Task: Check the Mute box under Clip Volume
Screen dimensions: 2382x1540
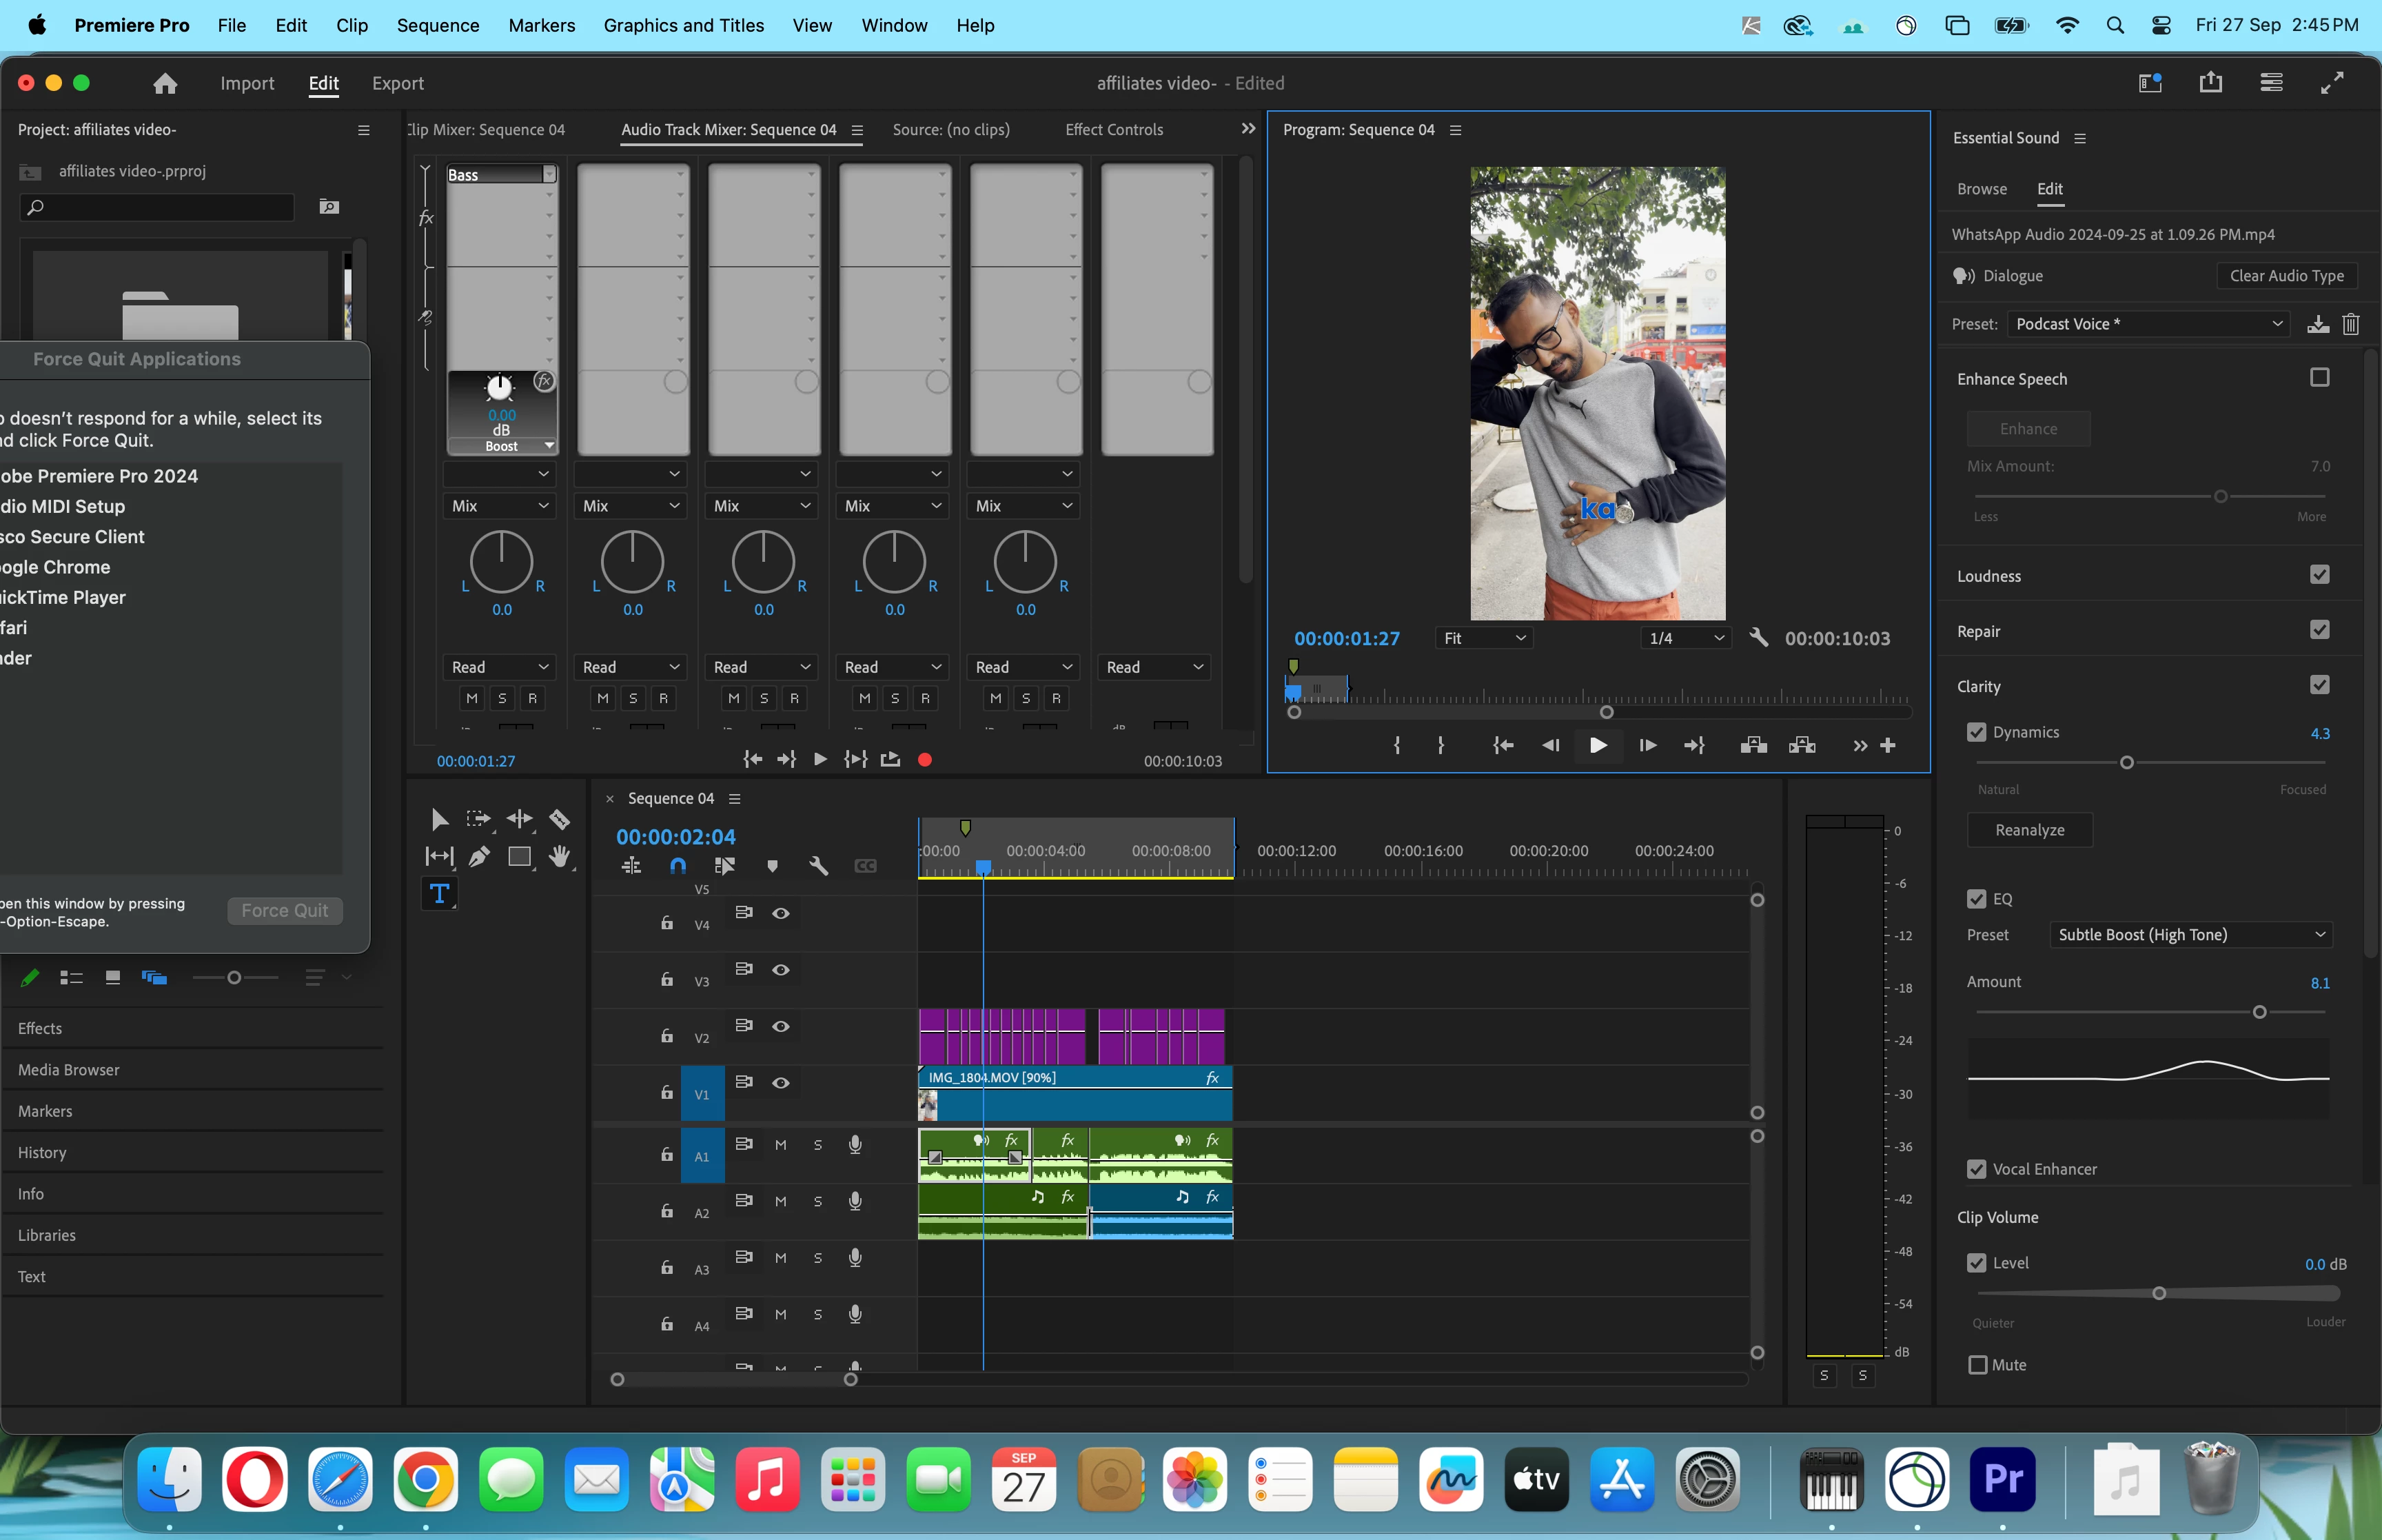Action: (x=1977, y=1365)
